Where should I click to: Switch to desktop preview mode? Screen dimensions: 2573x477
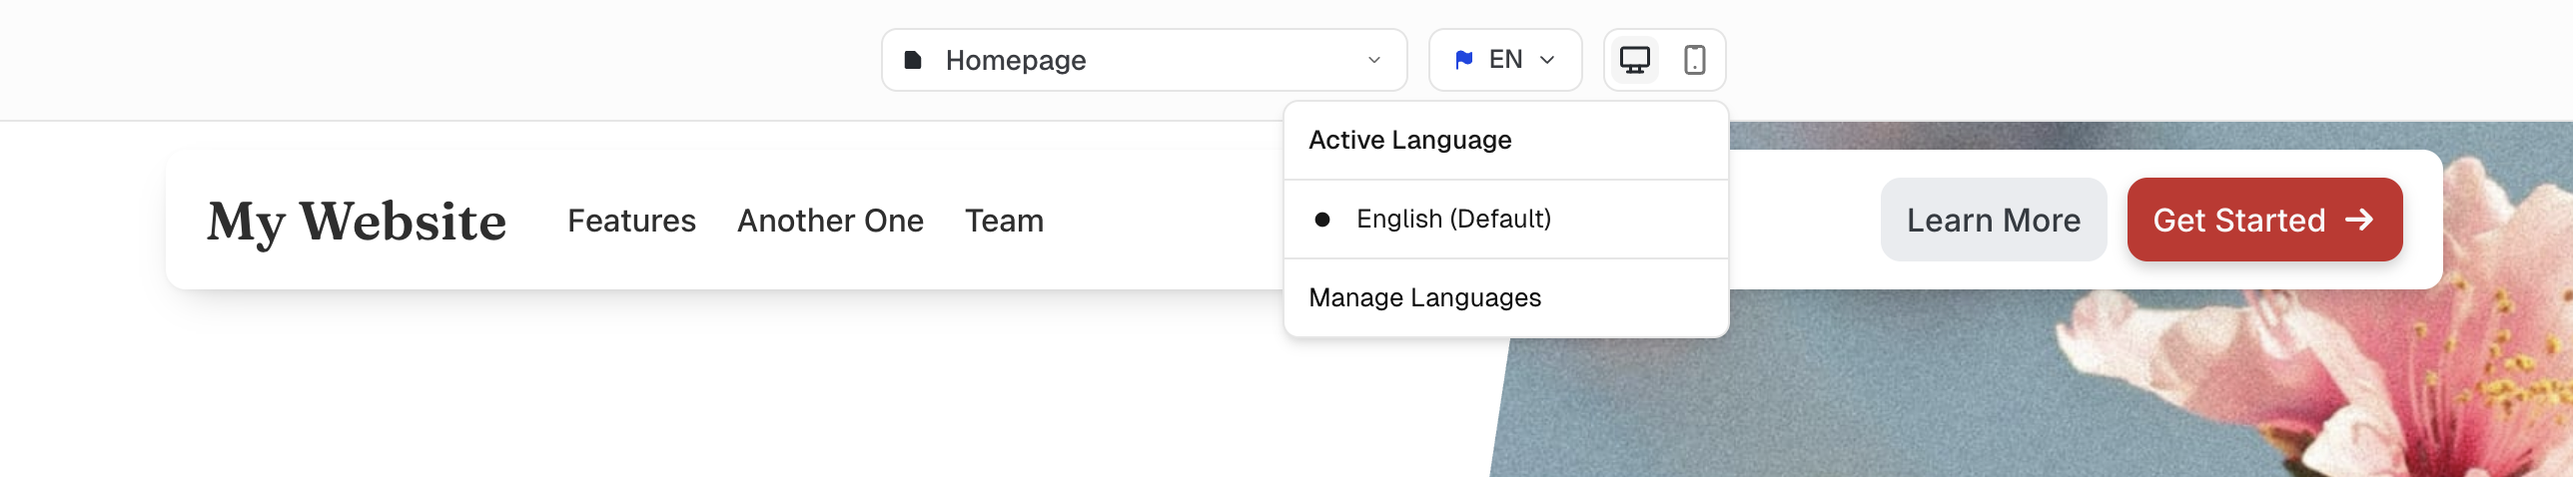click(x=1634, y=60)
